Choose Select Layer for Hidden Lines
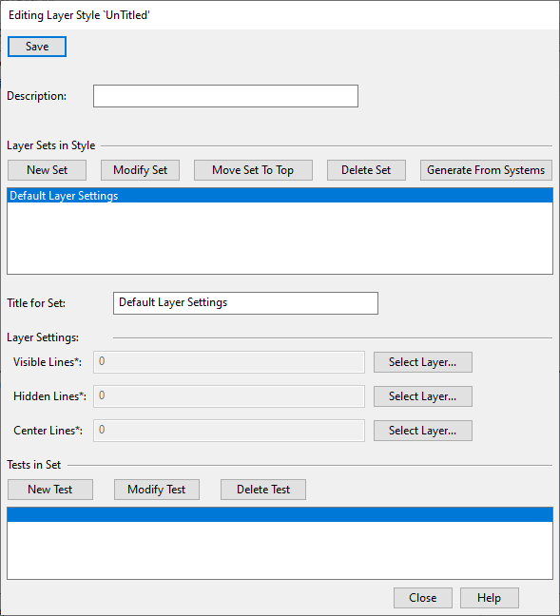The image size is (560, 616). (x=423, y=396)
